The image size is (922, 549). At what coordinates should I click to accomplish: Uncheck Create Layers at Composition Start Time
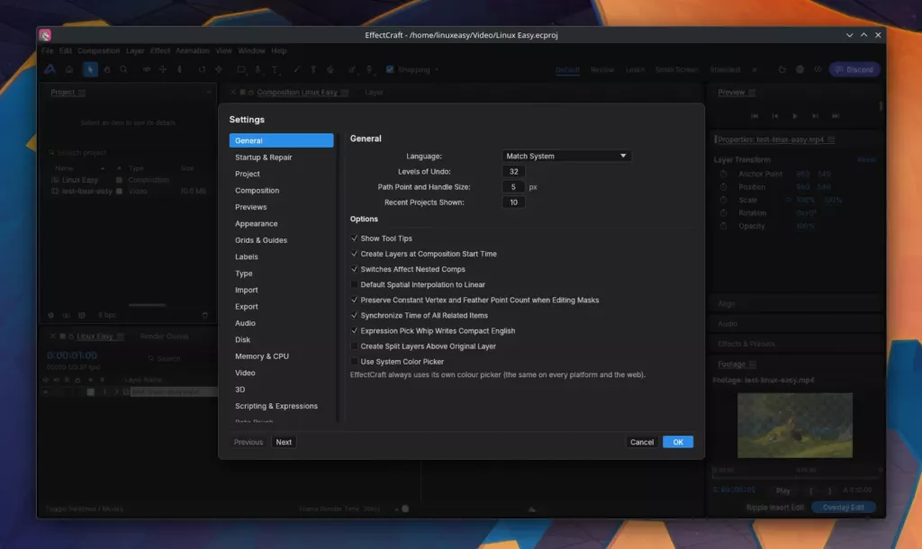354,254
